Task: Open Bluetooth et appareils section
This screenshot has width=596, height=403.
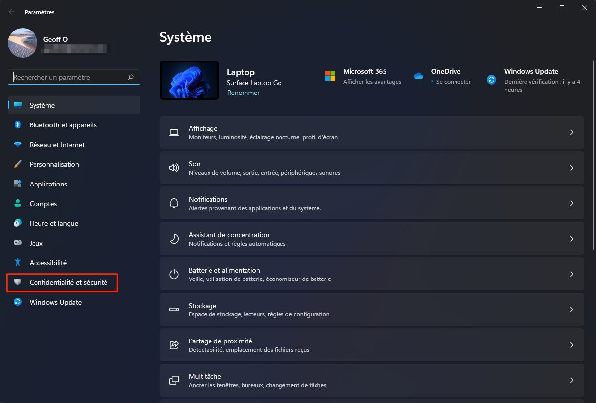Action: click(74, 125)
